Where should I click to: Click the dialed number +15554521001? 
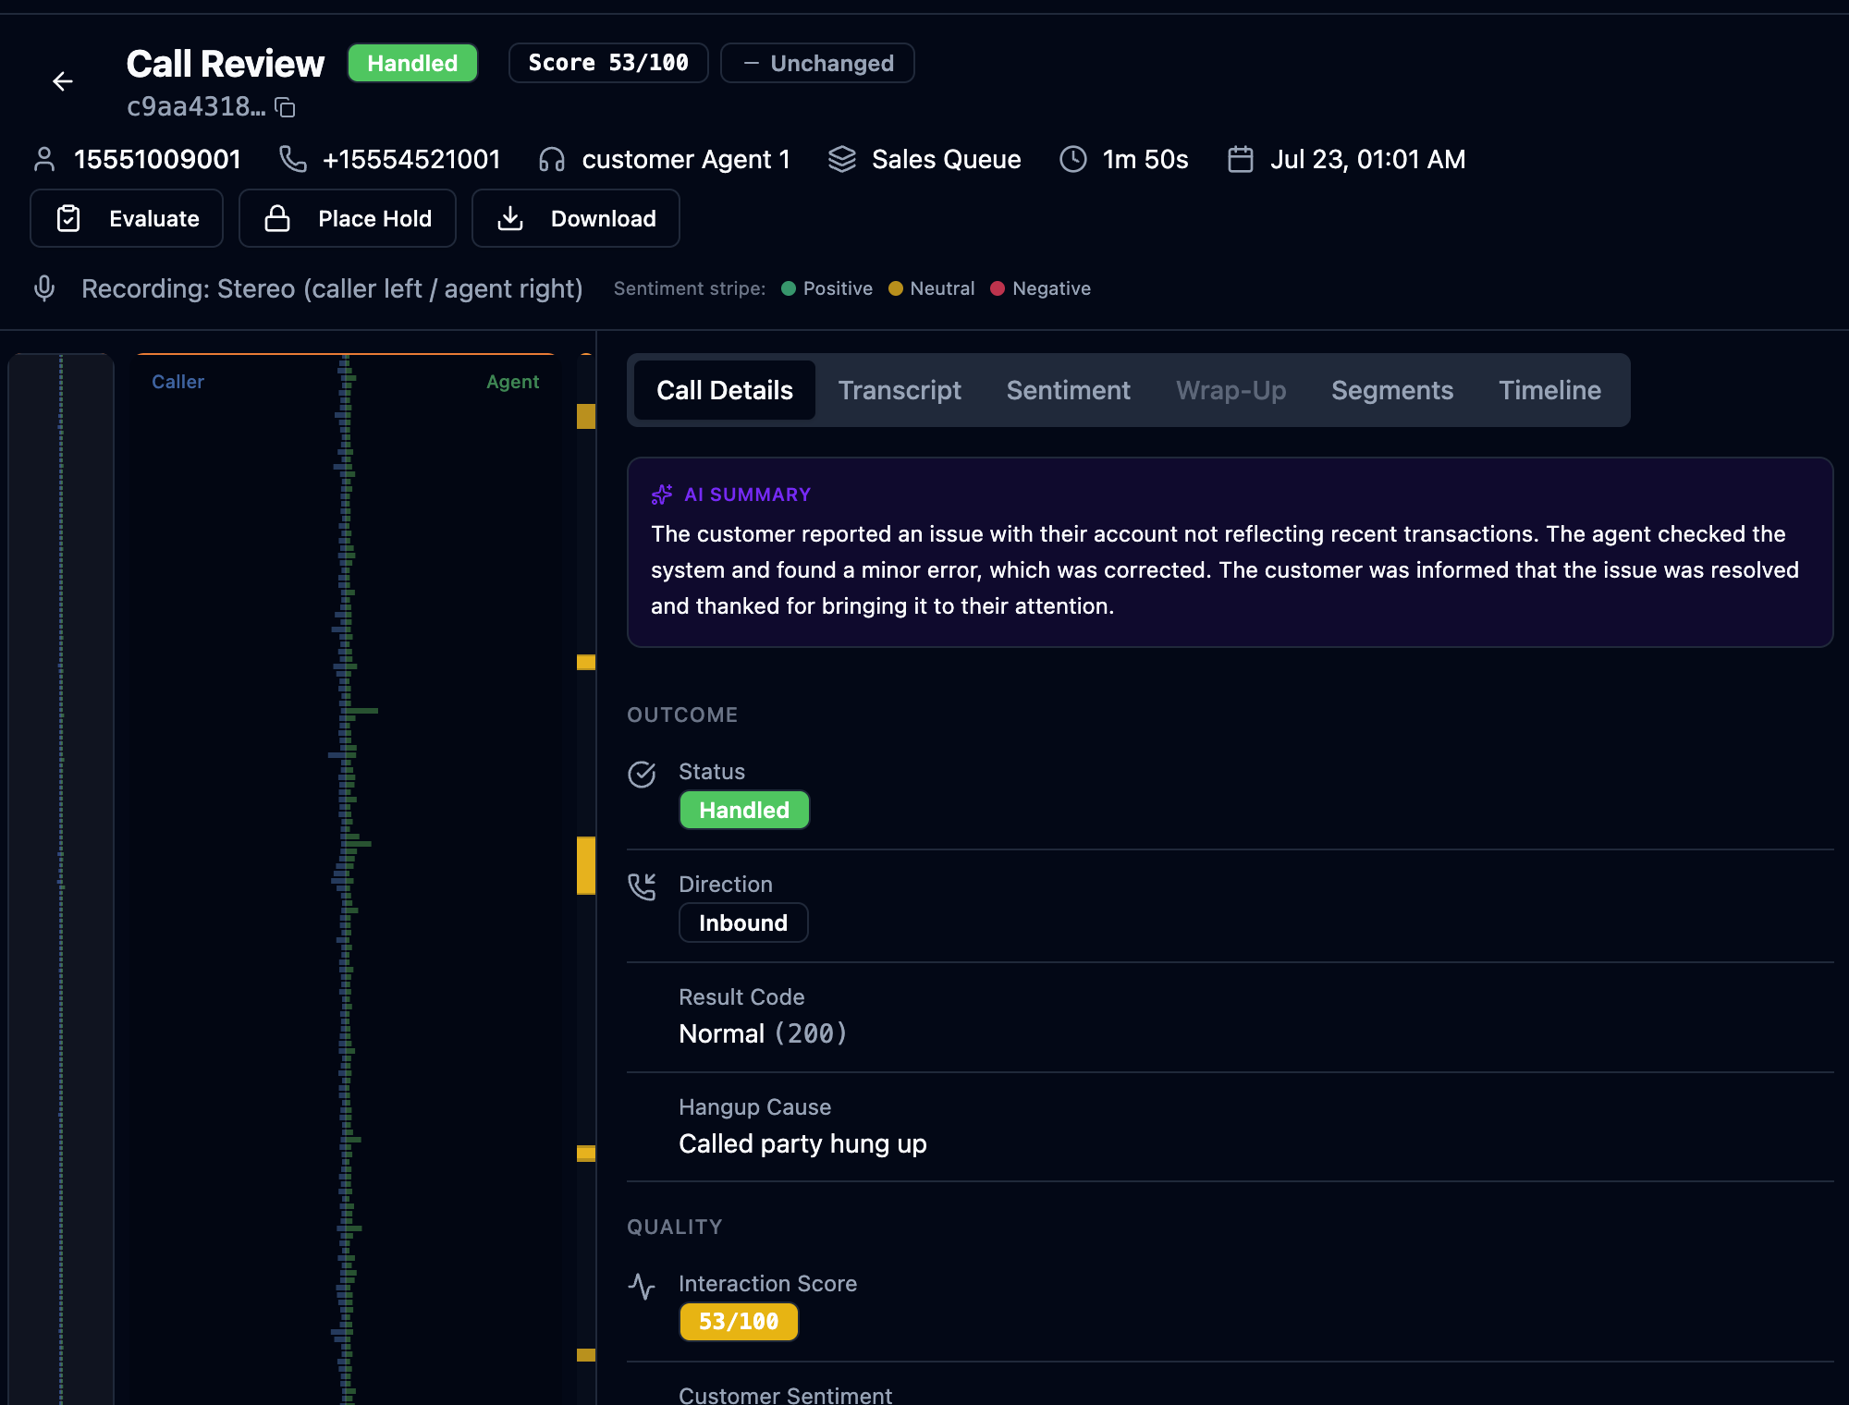click(411, 159)
